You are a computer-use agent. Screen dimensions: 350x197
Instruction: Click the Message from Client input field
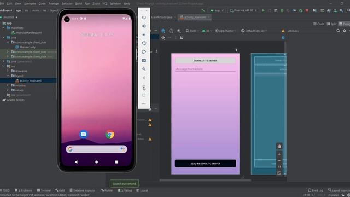(206, 69)
